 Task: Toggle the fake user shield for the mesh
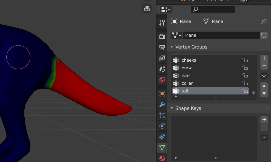pyautogui.click(x=264, y=35)
